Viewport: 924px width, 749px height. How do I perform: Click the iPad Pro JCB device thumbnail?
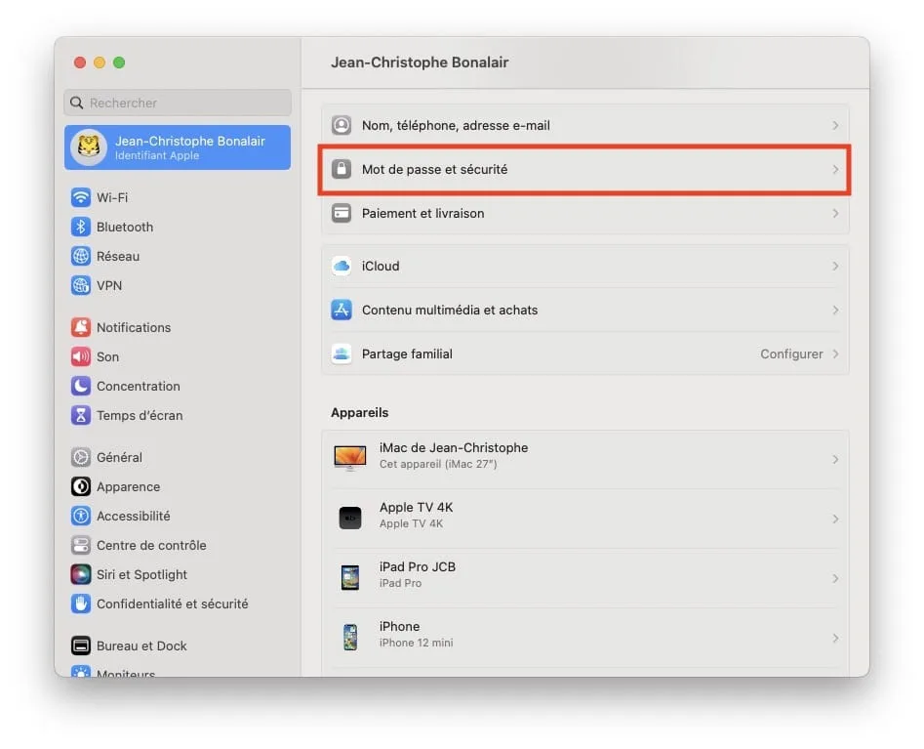pyautogui.click(x=350, y=577)
